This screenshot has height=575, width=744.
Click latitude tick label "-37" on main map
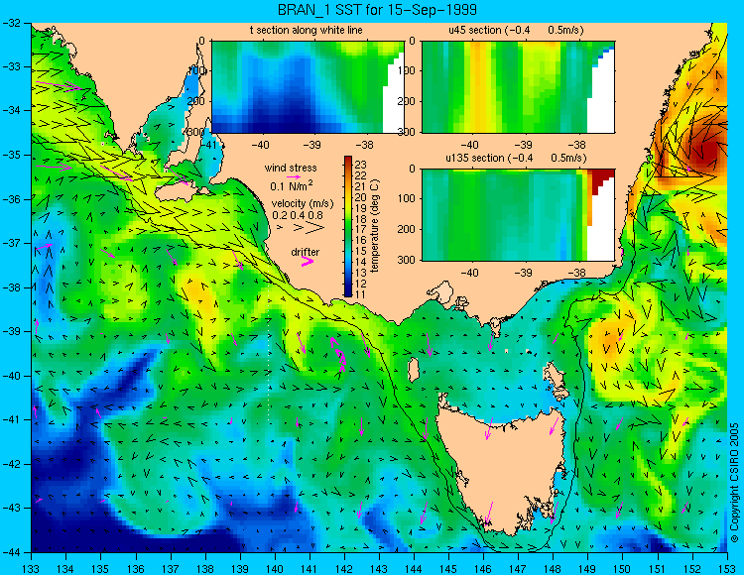(x=13, y=243)
